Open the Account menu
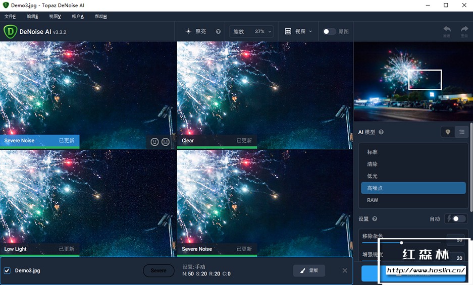Viewport: 473px width, 285px height. tap(78, 16)
